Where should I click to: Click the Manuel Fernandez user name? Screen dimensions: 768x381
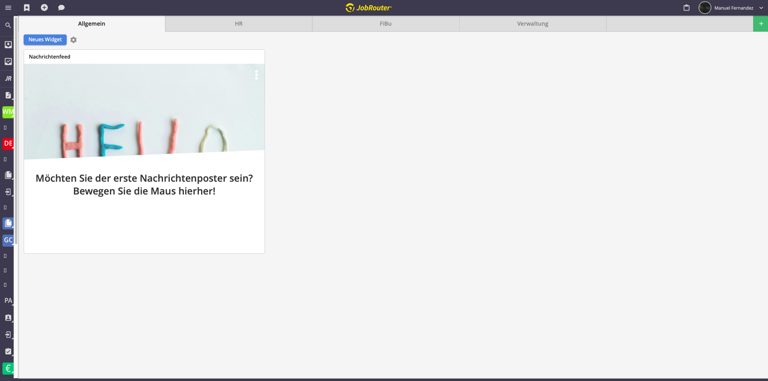tap(734, 8)
